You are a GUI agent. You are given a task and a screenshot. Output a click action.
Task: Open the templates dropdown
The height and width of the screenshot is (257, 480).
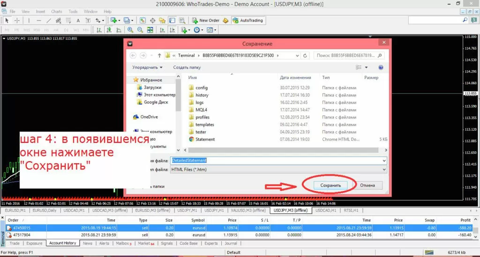[x=215, y=30]
